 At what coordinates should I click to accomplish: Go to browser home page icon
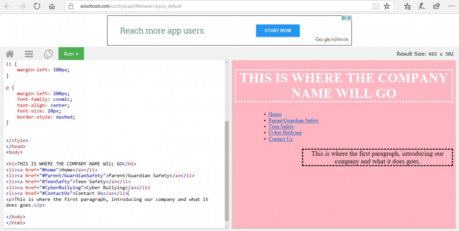pos(52,6)
